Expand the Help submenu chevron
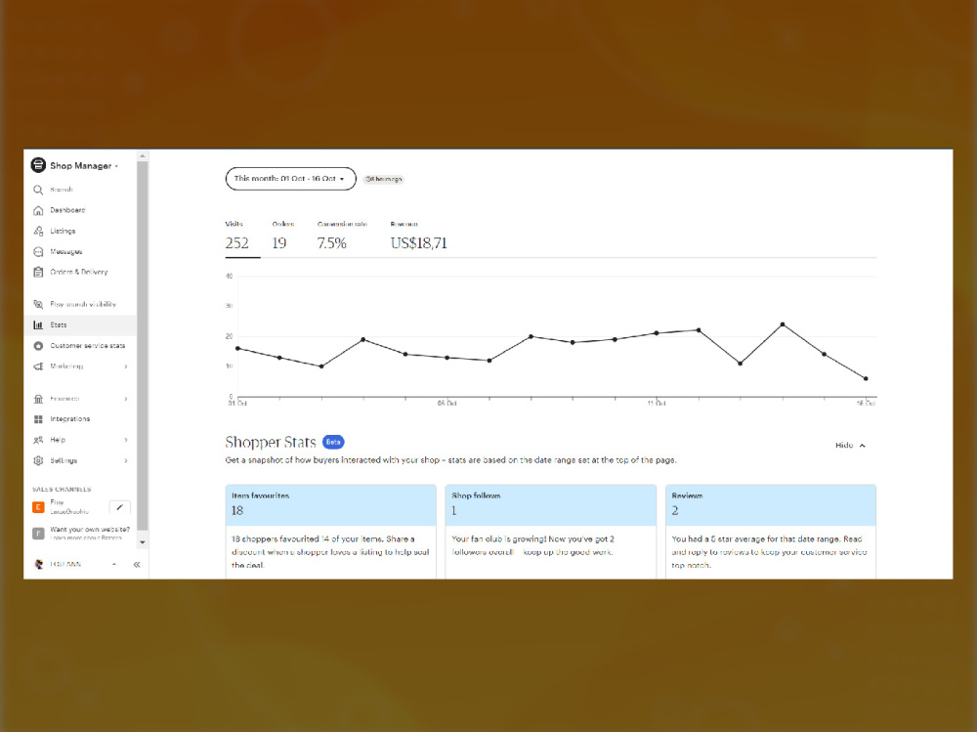This screenshot has width=977, height=732. pos(126,440)
